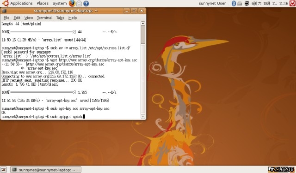Click the workspace switcher in bottom panel
The width and height of the screenshot is (296, 173).
[x=281, y=169]
